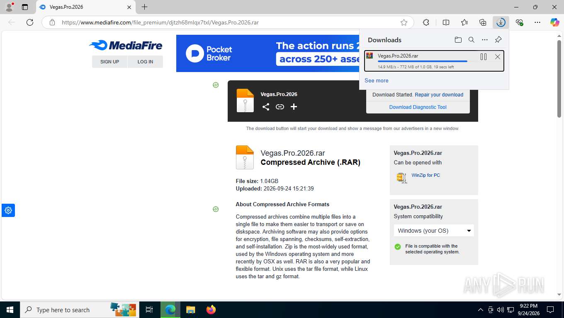Reload the MediaFire page
This screenshot has height=318, width=564.
point(30,22)
